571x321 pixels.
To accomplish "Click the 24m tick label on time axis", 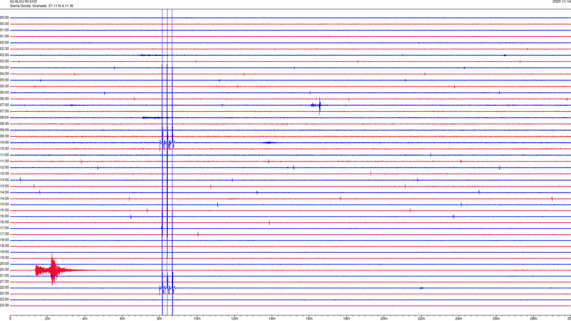I will (x=459, y=319).
